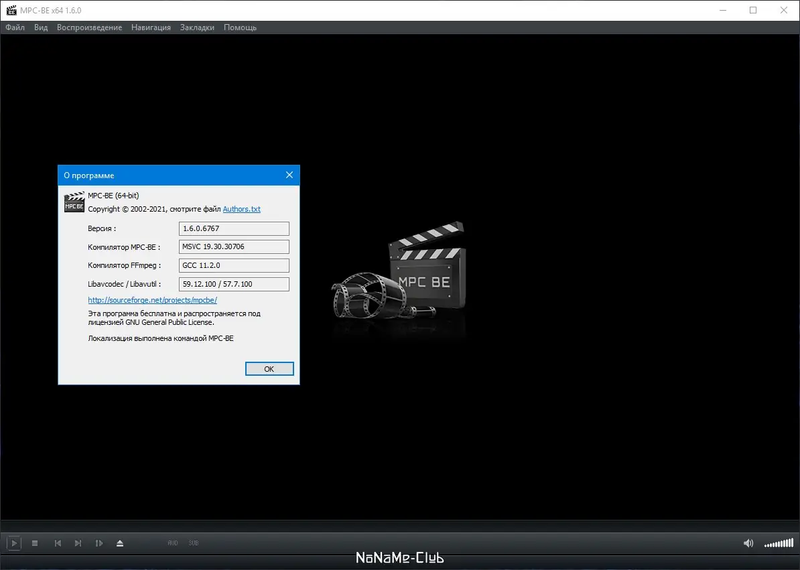Maximize the MPC-BE window

click(x=753, y=10)
